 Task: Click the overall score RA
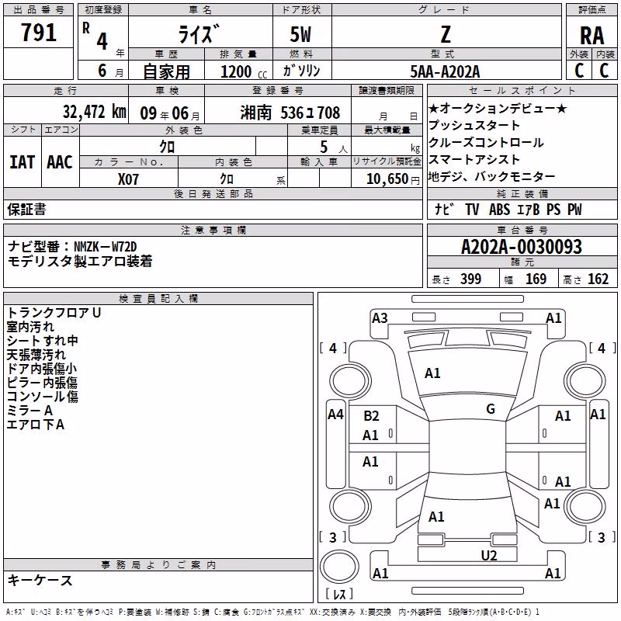(592, 36)
